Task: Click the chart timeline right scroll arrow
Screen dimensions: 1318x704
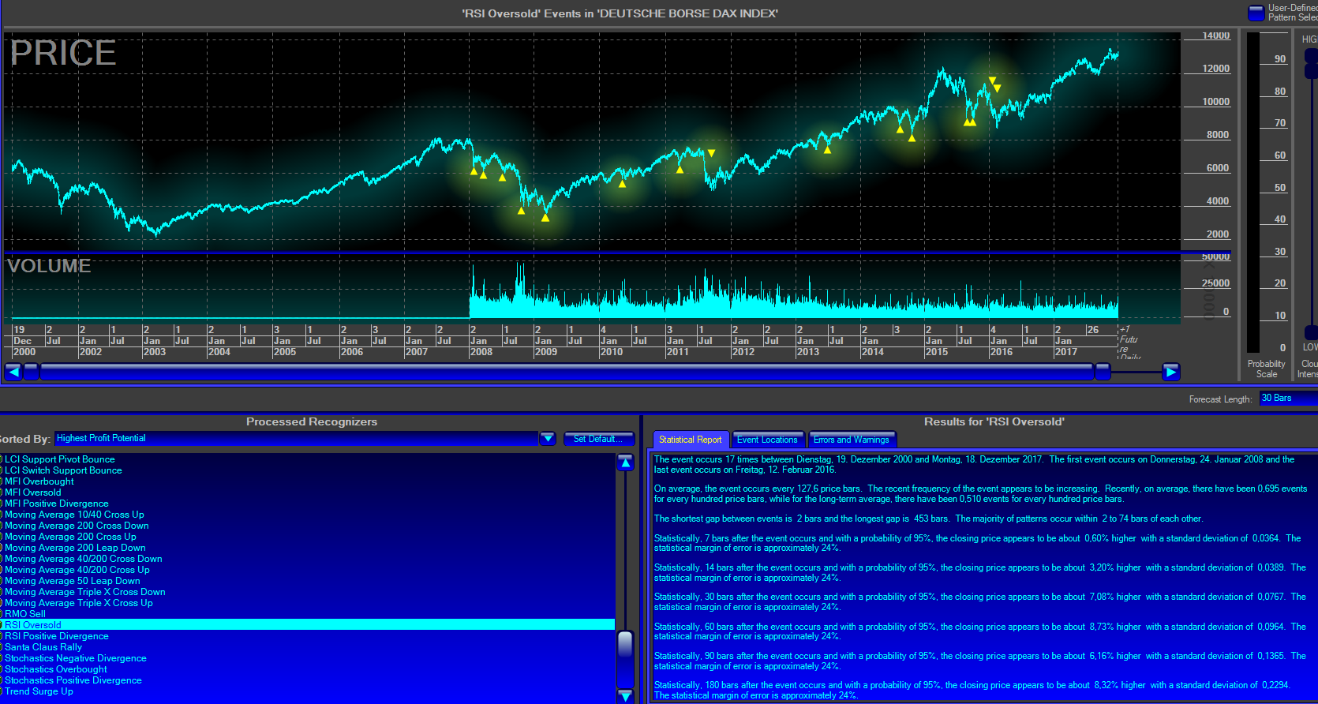Action: pyautogui.click(x=1171, y=372)
